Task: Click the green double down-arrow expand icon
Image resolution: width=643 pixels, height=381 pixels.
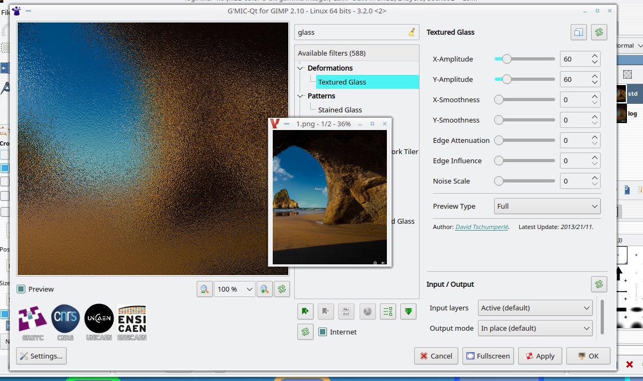Action: click(408, 311)
